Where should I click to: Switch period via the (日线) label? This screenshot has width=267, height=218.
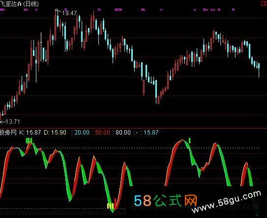pyautogui.click(x=31, y=4)
